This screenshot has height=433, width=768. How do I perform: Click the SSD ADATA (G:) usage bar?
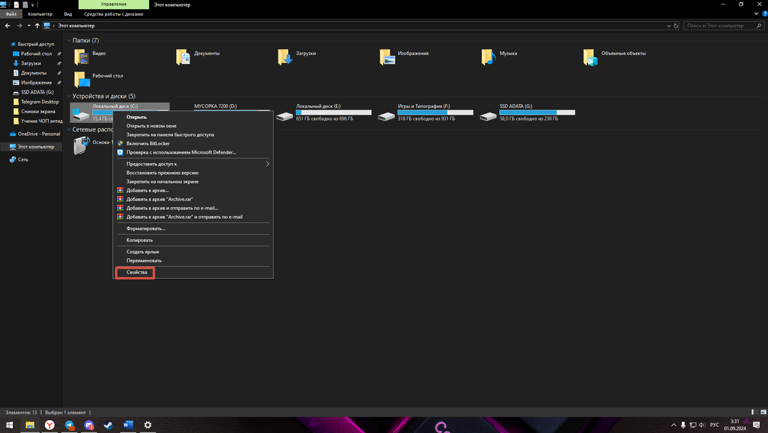pos(537,113)
